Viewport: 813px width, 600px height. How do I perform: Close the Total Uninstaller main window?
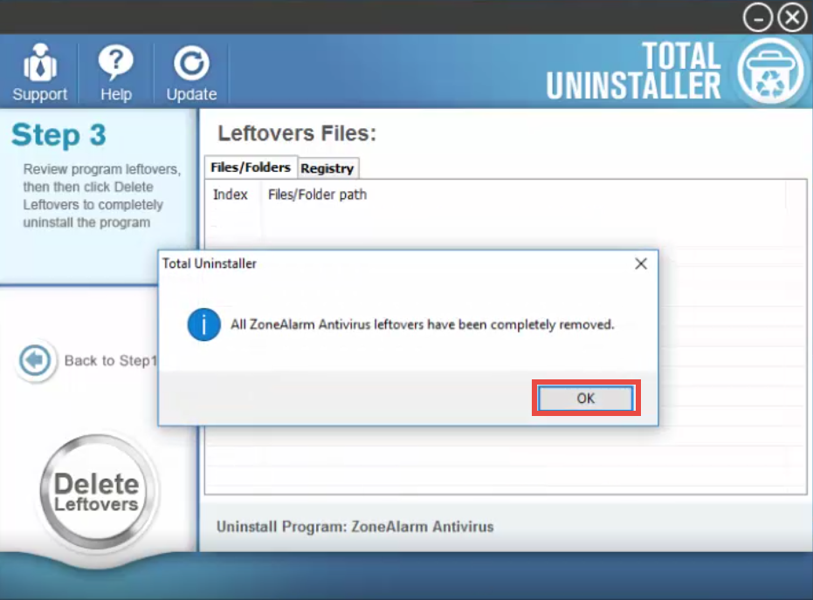click(792, 18)
